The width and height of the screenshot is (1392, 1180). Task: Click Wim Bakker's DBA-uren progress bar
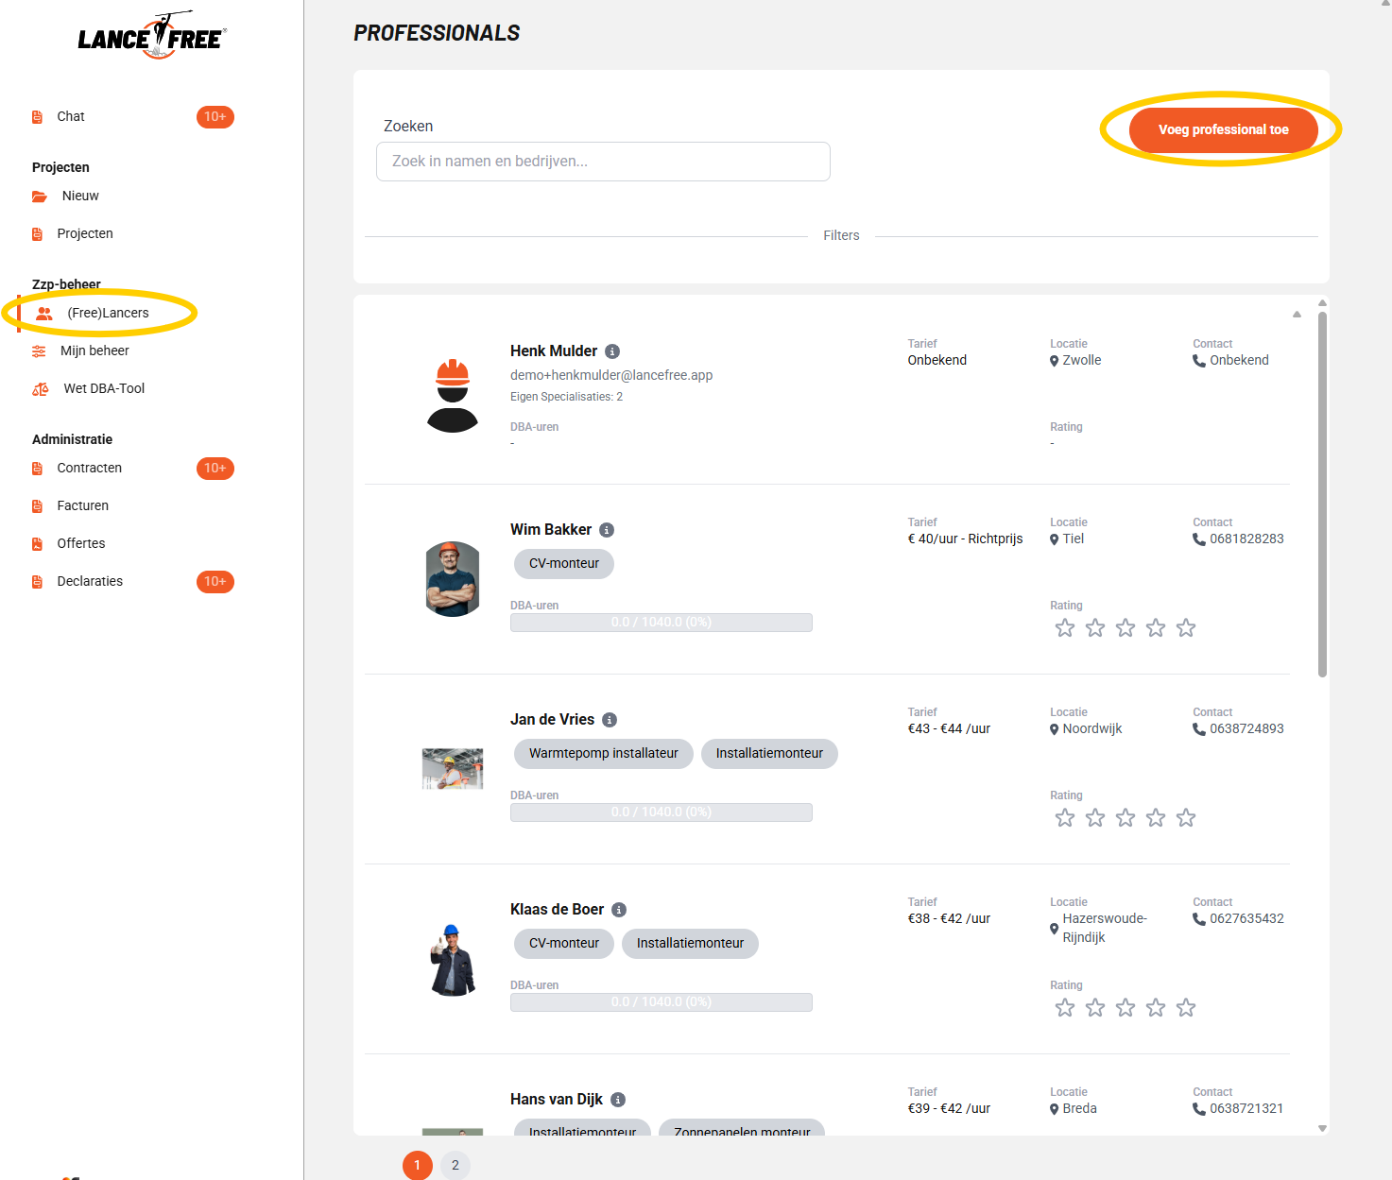click(661, 623)
